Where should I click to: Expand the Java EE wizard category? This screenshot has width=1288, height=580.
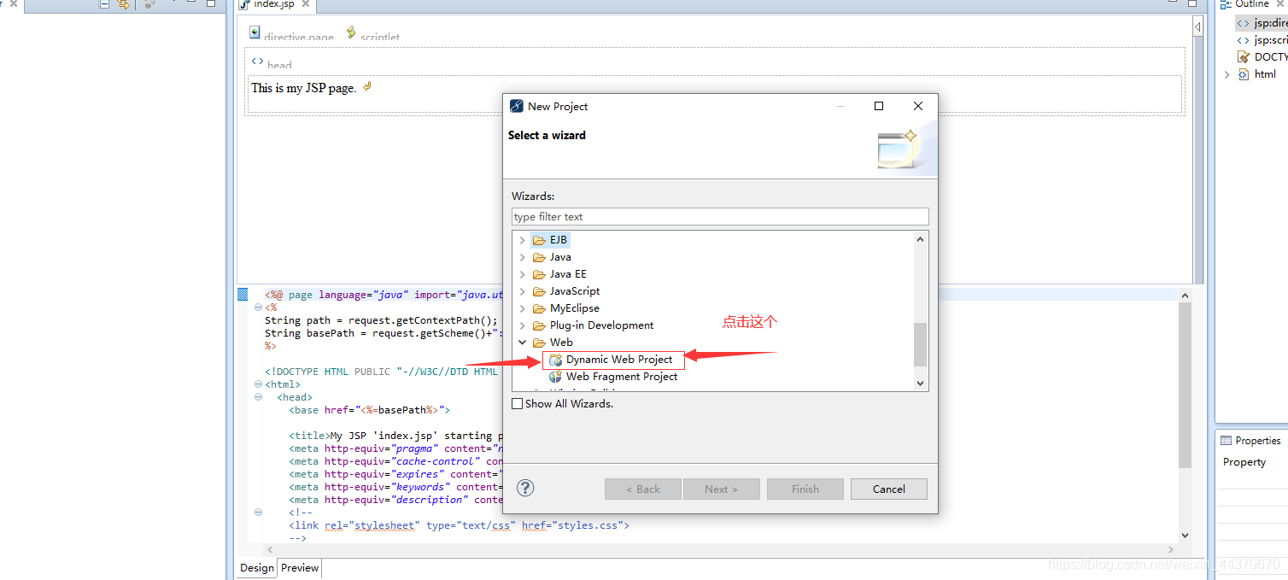pyautogui.click(x=523, y=274)
